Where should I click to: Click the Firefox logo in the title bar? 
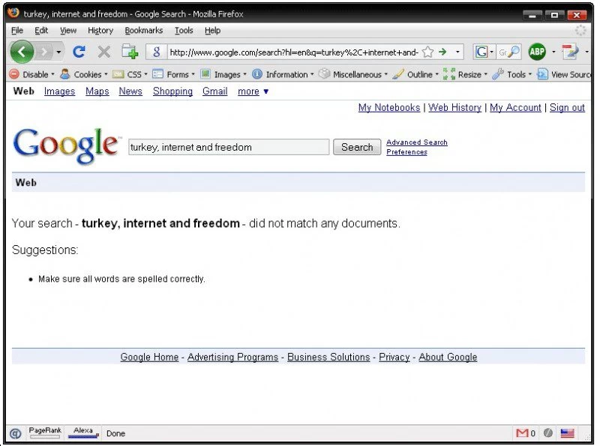coord(13,13)
